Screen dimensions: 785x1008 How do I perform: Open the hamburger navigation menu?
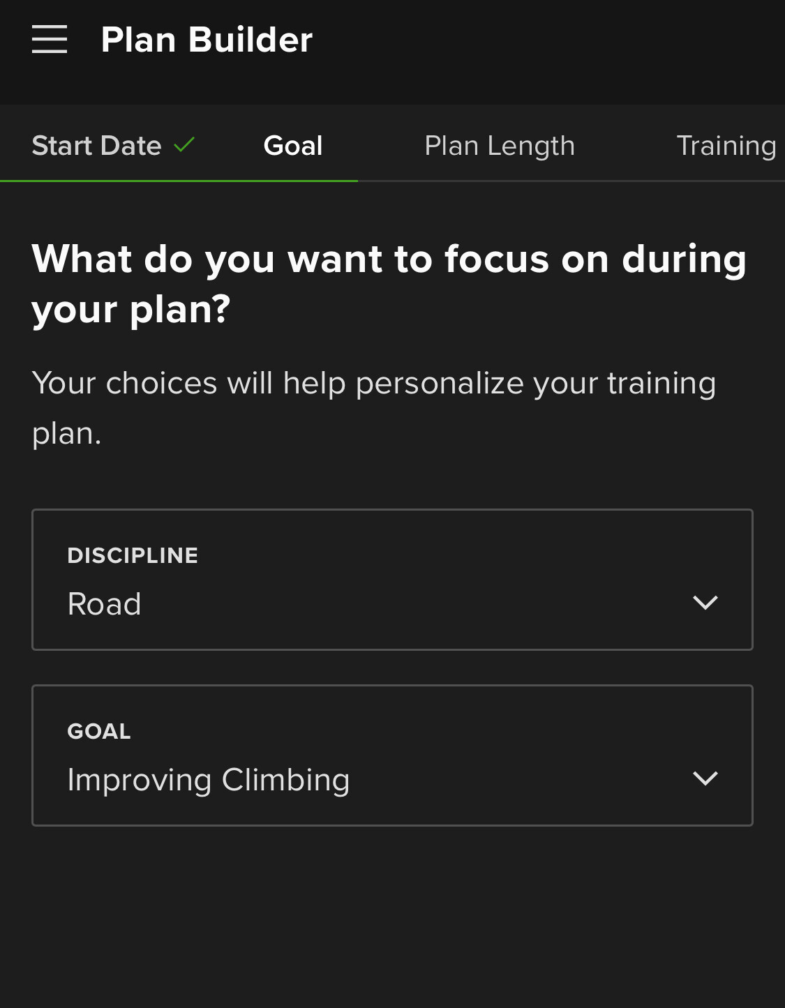[x=50, y=39]
